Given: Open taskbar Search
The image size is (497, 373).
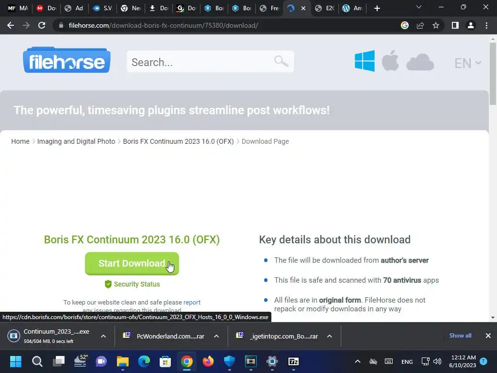Looking at the screenshot, I should coord(37,361).
